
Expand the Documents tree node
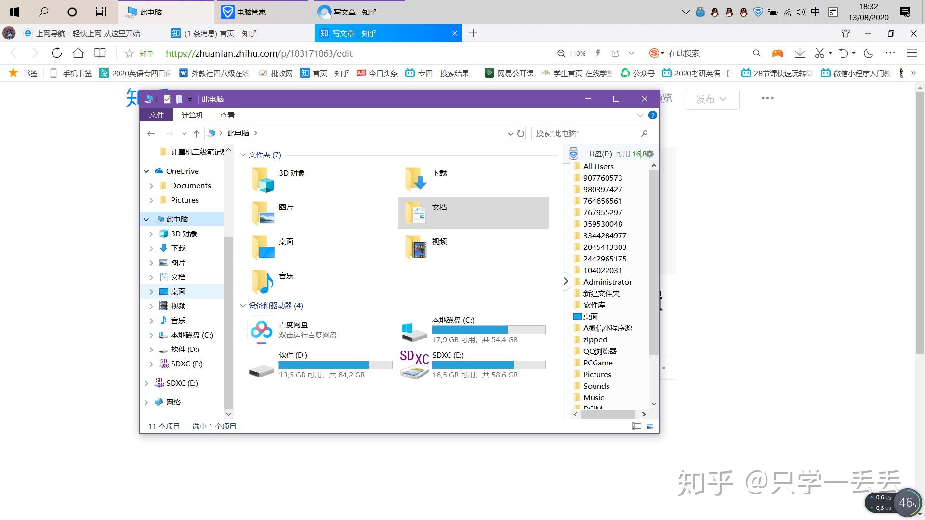(151, 186)
